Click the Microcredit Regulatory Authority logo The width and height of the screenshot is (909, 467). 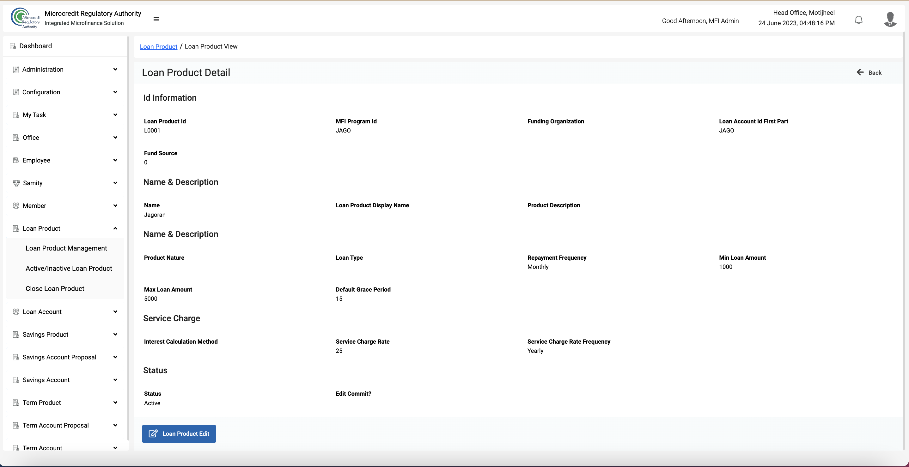coord(25,18)
